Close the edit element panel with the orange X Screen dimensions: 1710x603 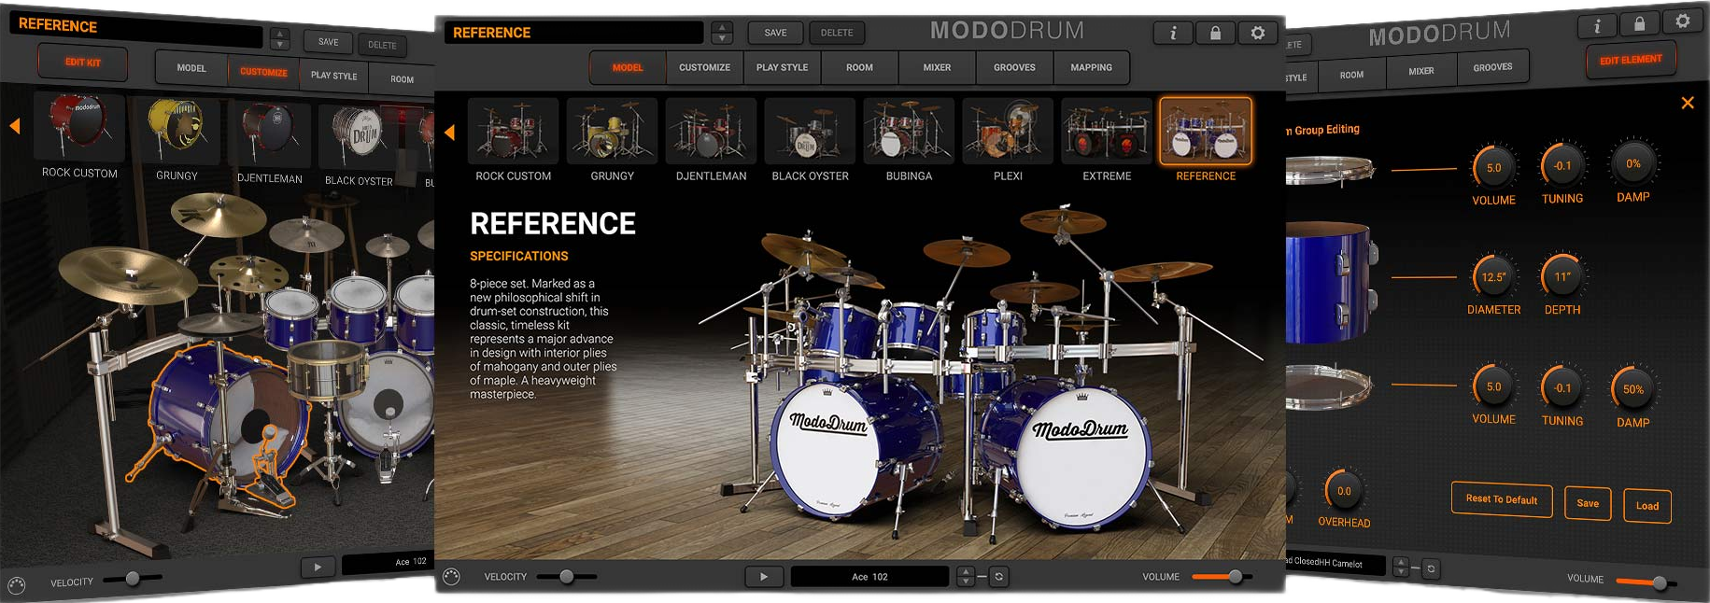(1687, 103)
